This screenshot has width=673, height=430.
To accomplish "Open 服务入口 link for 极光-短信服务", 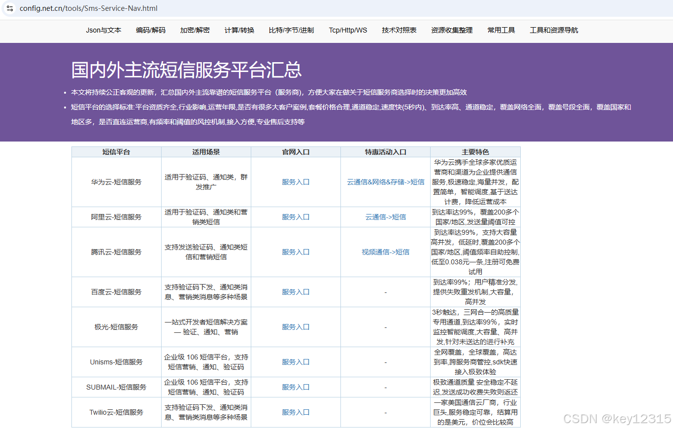I will tap(296, 327).
